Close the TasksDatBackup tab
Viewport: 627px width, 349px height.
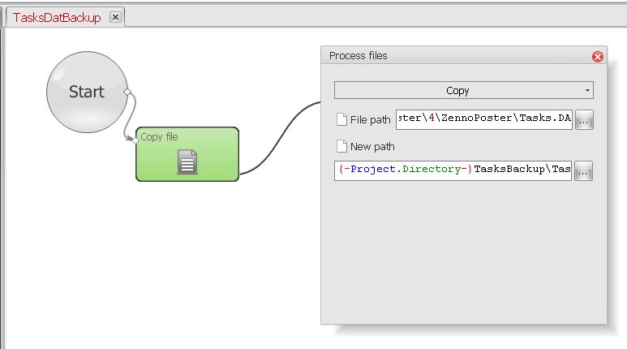tap(116, 17)
